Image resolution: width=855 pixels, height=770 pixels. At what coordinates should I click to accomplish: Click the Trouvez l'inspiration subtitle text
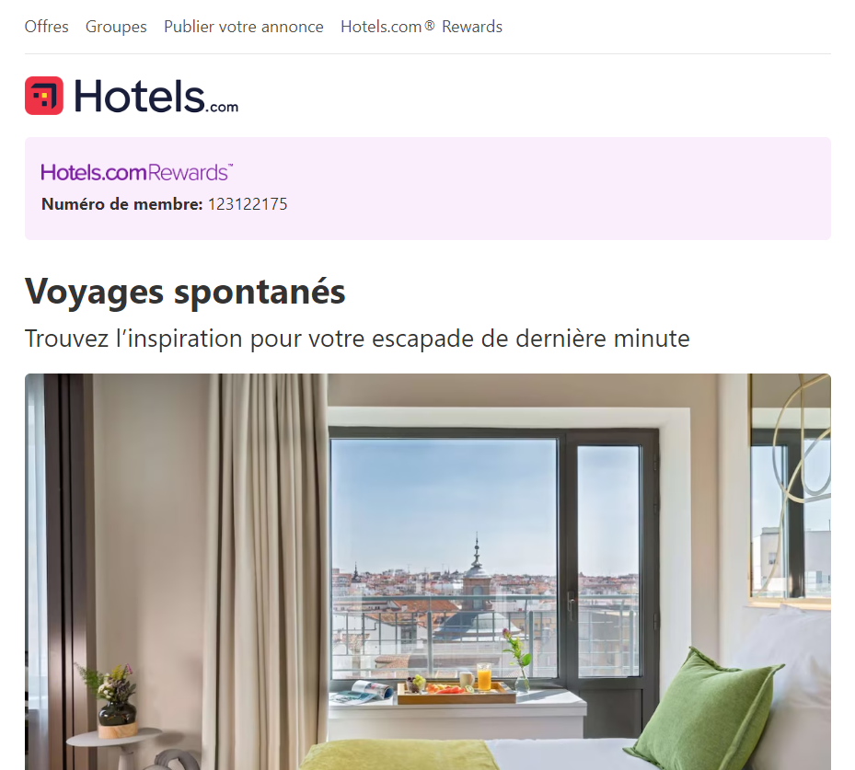click(357, 339)
